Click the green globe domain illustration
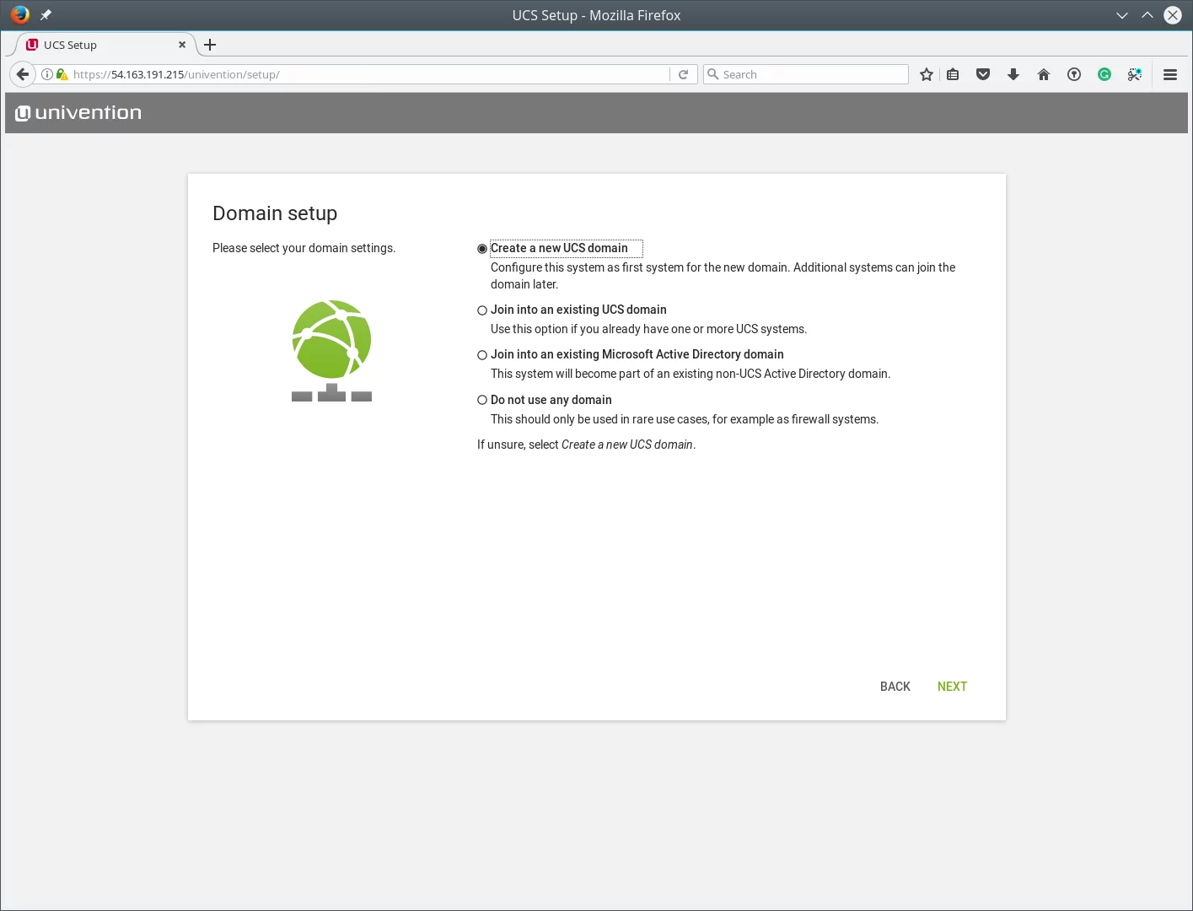This screenshot has height=911, width=1193. 331,350
